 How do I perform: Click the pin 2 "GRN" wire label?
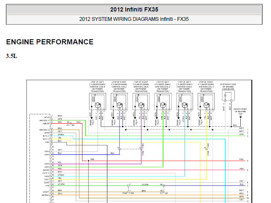coord(60,119)
